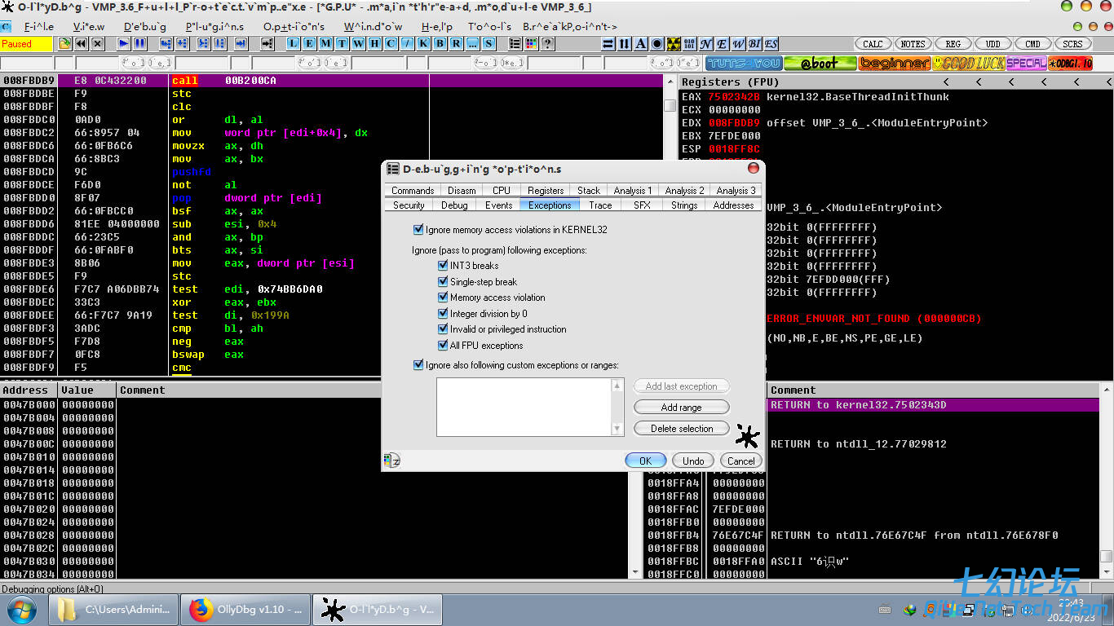Click the Restart program rewind icon

click(x=82, y=44)
